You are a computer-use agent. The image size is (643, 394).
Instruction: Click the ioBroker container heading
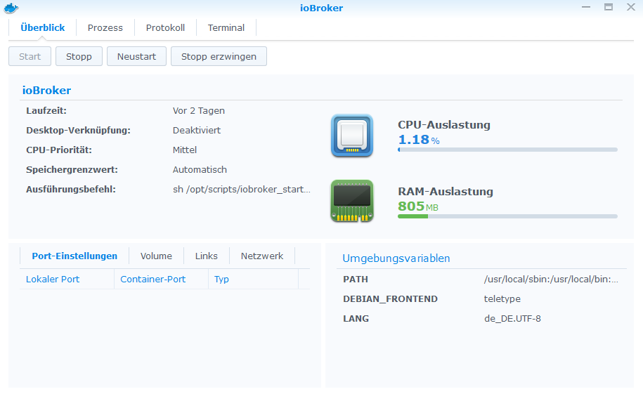coord(46,90)
